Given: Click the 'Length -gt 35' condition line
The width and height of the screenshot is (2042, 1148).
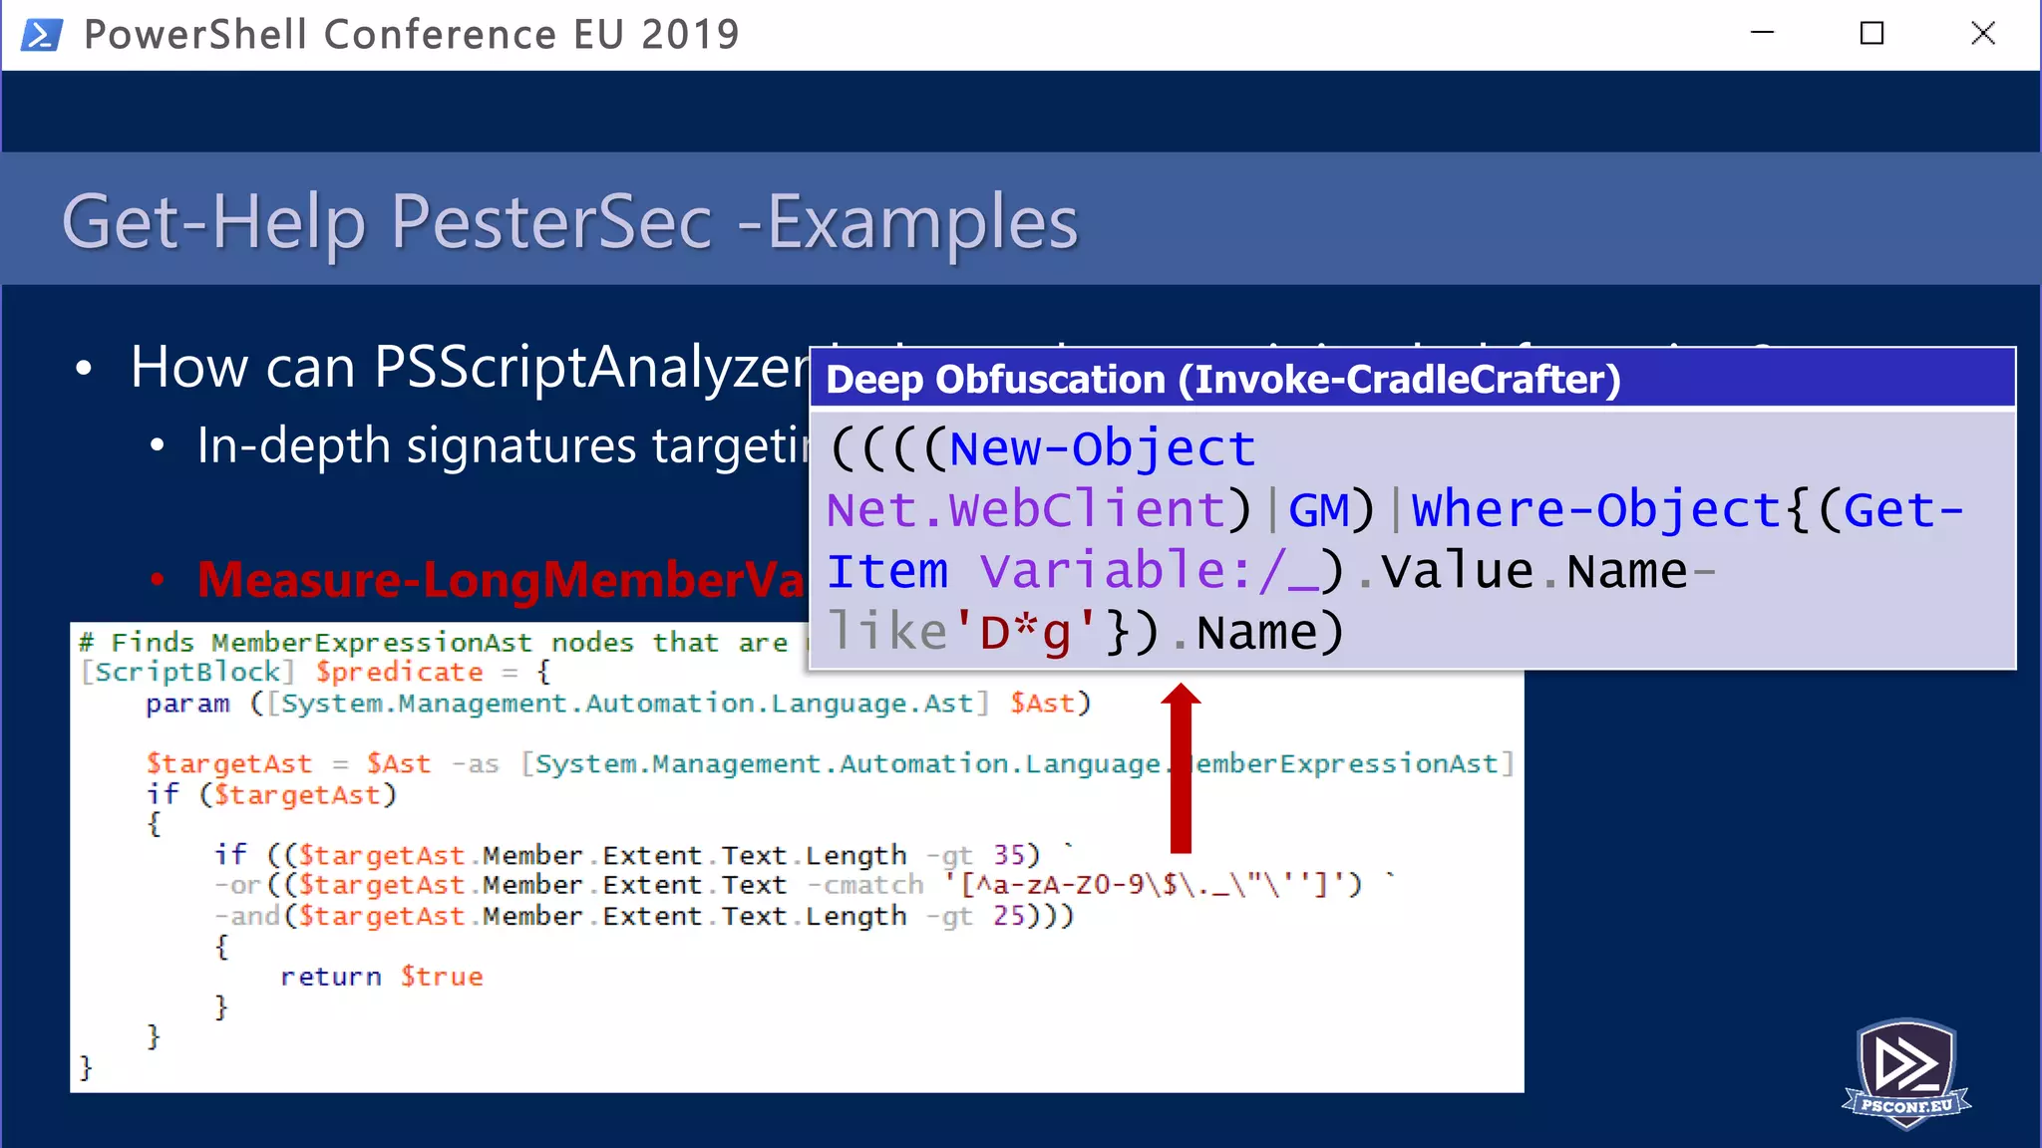Looking at the screenshot, I should pos(644,855).
